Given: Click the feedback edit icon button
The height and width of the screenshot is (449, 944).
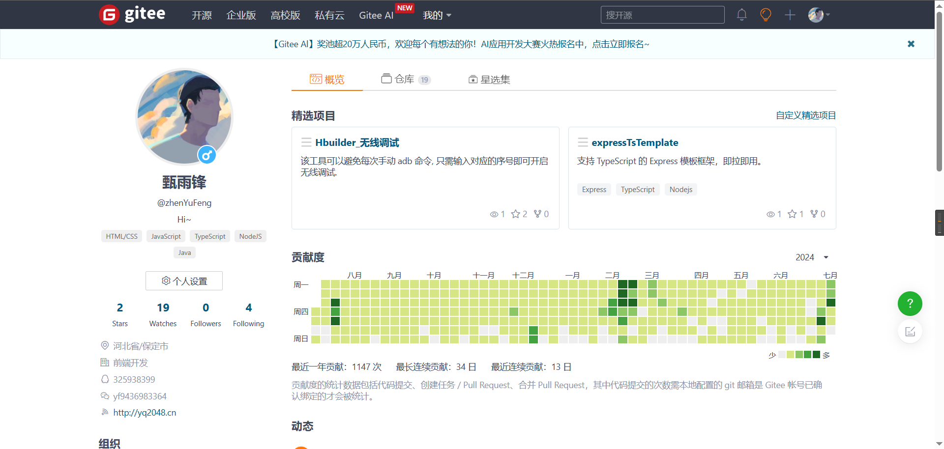Looking at the screenshot, I should [910, 331].
